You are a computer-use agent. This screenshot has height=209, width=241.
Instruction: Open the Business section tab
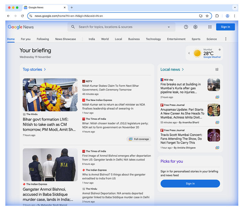point(134,39)
